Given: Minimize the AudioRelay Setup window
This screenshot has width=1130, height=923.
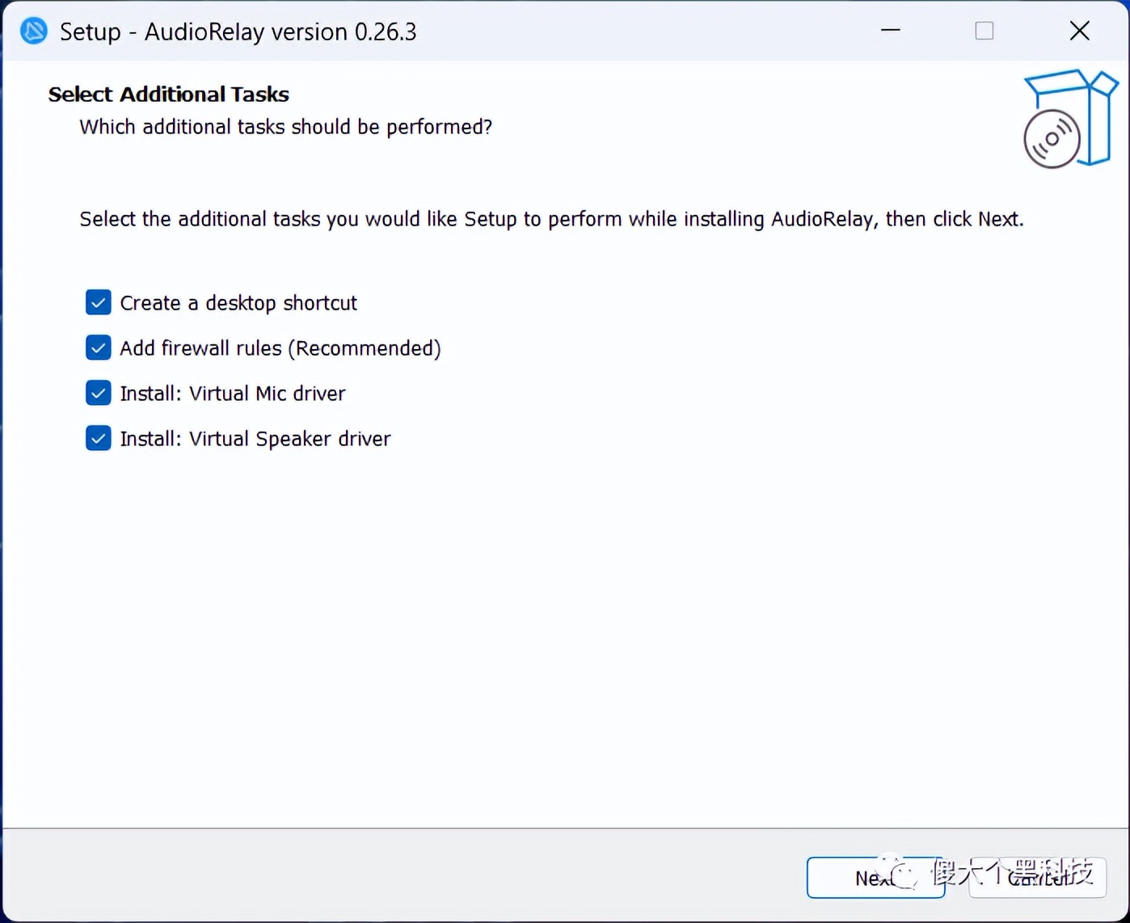Looking at the screenshot, I should point(891,31).
